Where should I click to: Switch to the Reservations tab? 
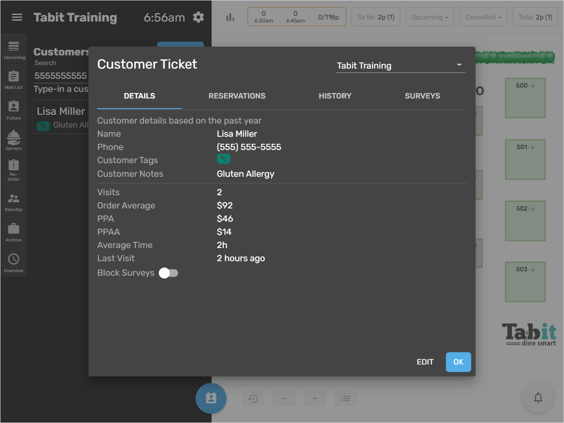pyautogui.click(x=237, y=96)
